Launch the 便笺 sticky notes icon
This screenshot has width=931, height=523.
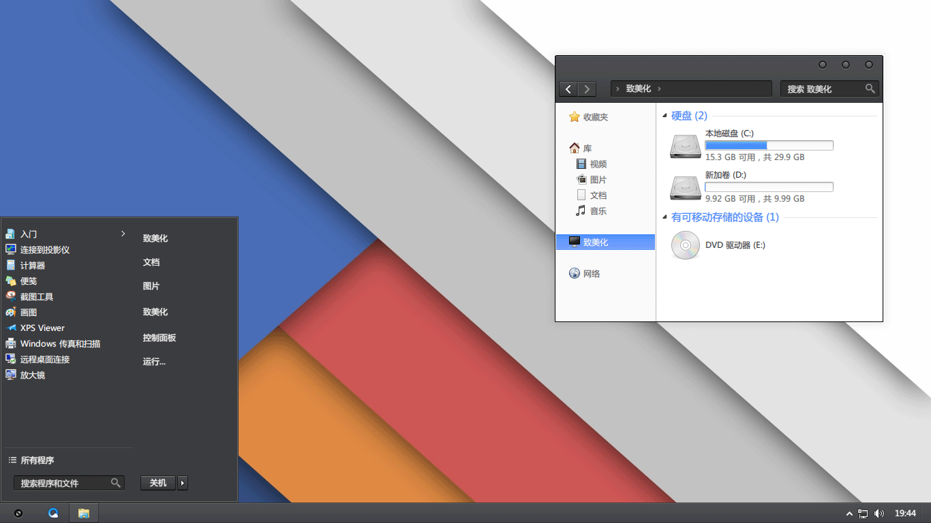[11, 281]
